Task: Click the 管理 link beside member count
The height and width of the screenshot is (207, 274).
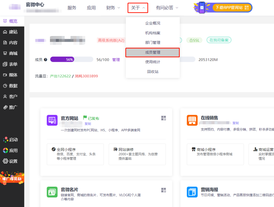Action: (x=116, y=60)
